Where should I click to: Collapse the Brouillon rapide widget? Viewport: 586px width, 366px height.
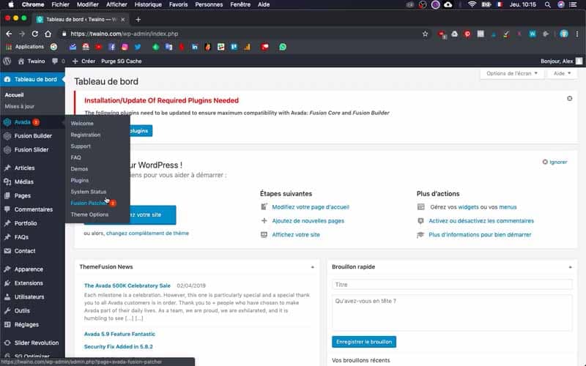pyautogui.click(x=571, y=267)
